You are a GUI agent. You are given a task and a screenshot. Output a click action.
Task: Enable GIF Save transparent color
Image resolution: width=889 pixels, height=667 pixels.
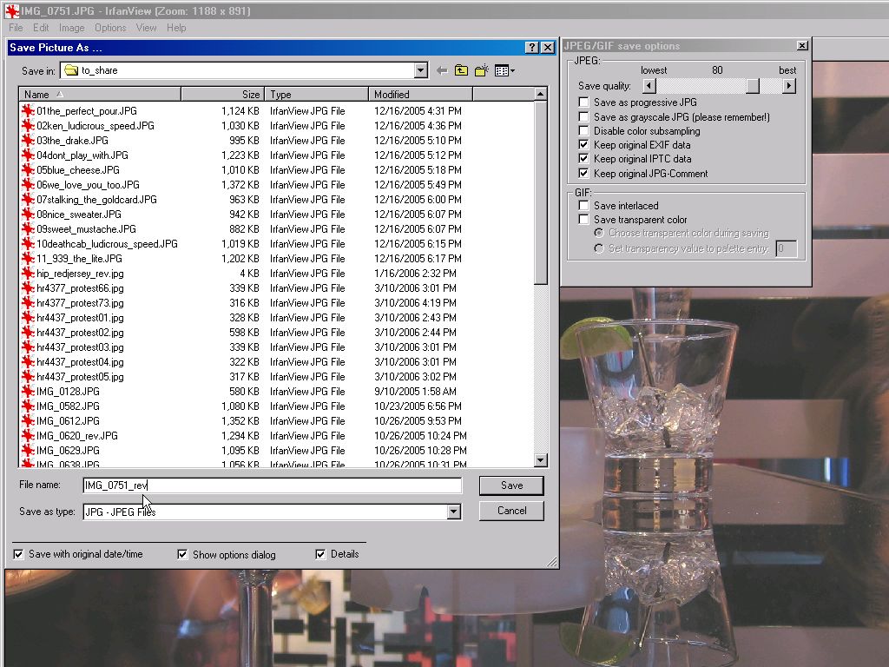tap(583, 220)
